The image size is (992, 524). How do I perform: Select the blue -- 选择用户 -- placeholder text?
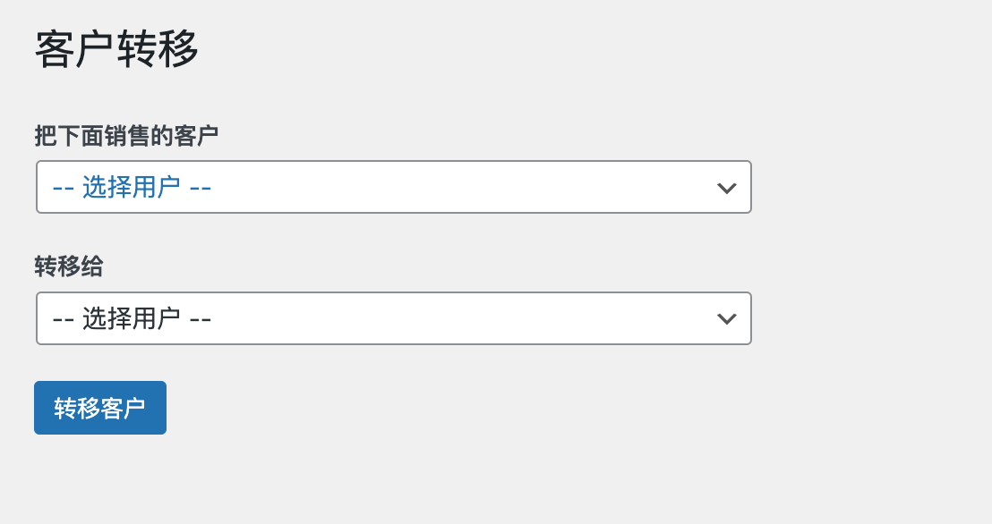pos(133,188)
